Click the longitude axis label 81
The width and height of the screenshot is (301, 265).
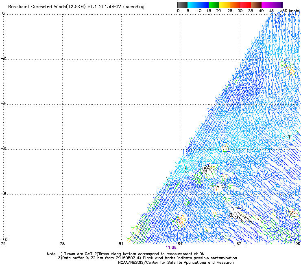(121, 243)
